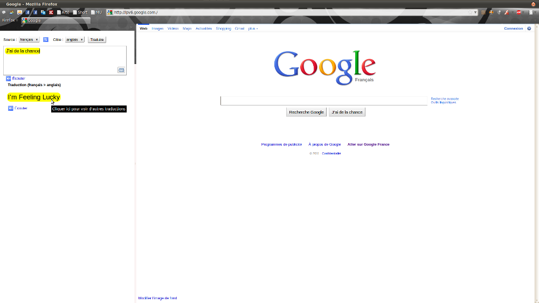Open the virtual keyboard icon in text box
The height and width of the screenshot is (303, 539).
[121, 70]
